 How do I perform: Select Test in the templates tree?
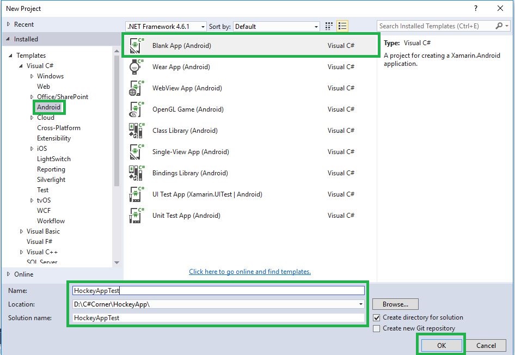pyautogui.click(x=42, y=190)
